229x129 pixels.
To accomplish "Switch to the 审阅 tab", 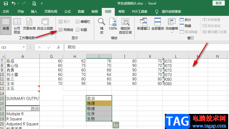I will (95, 12).
